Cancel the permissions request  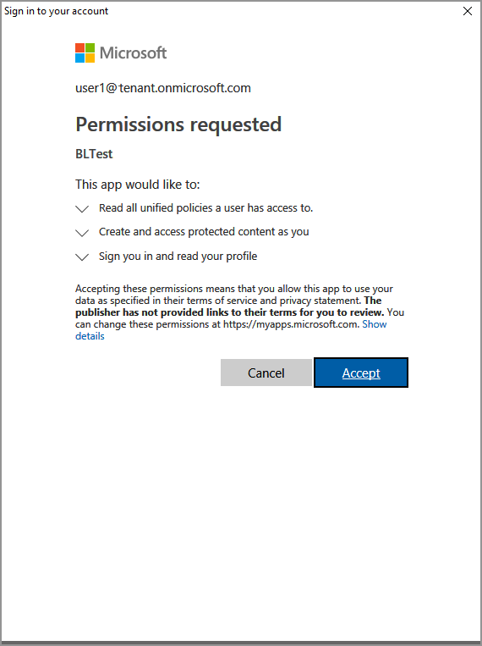(x=266, y=373)
